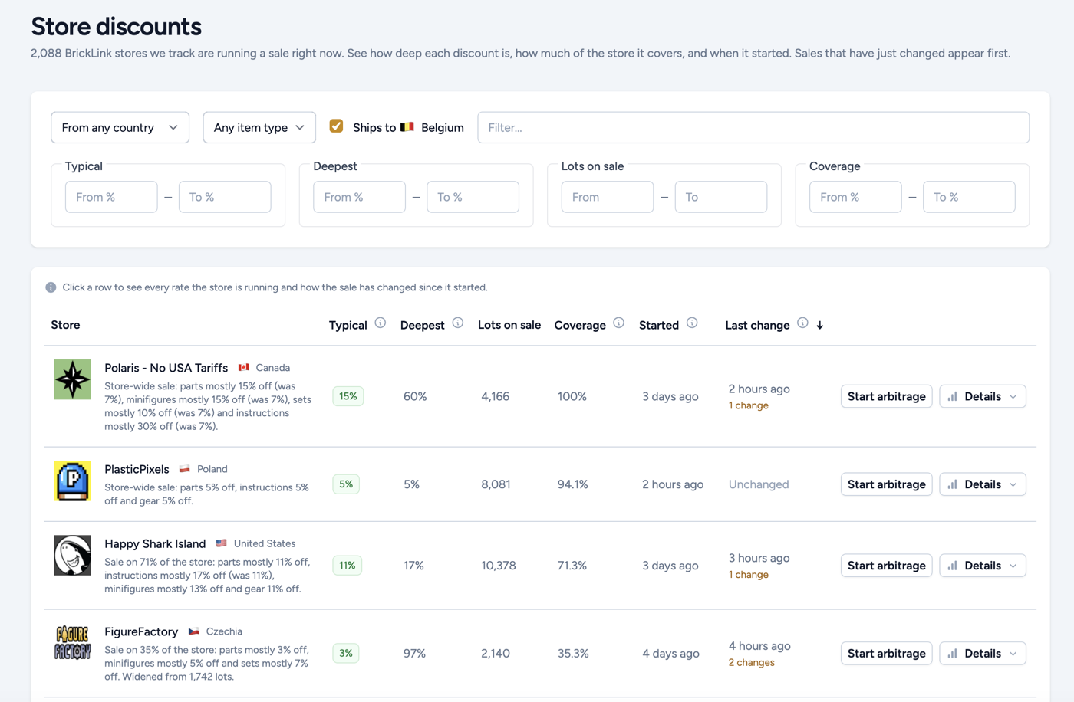
Task: Click the 3% typical discount badge
Action: point(346,654)
